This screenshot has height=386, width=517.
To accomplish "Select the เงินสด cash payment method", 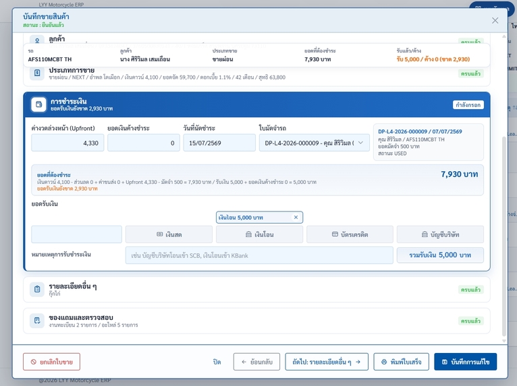I will 169,234.
